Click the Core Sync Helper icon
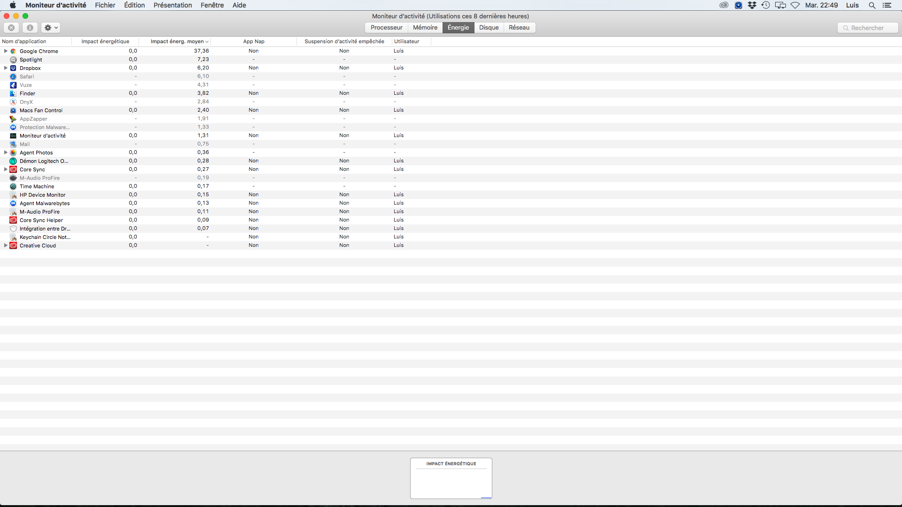 click(x=13, y=220)
